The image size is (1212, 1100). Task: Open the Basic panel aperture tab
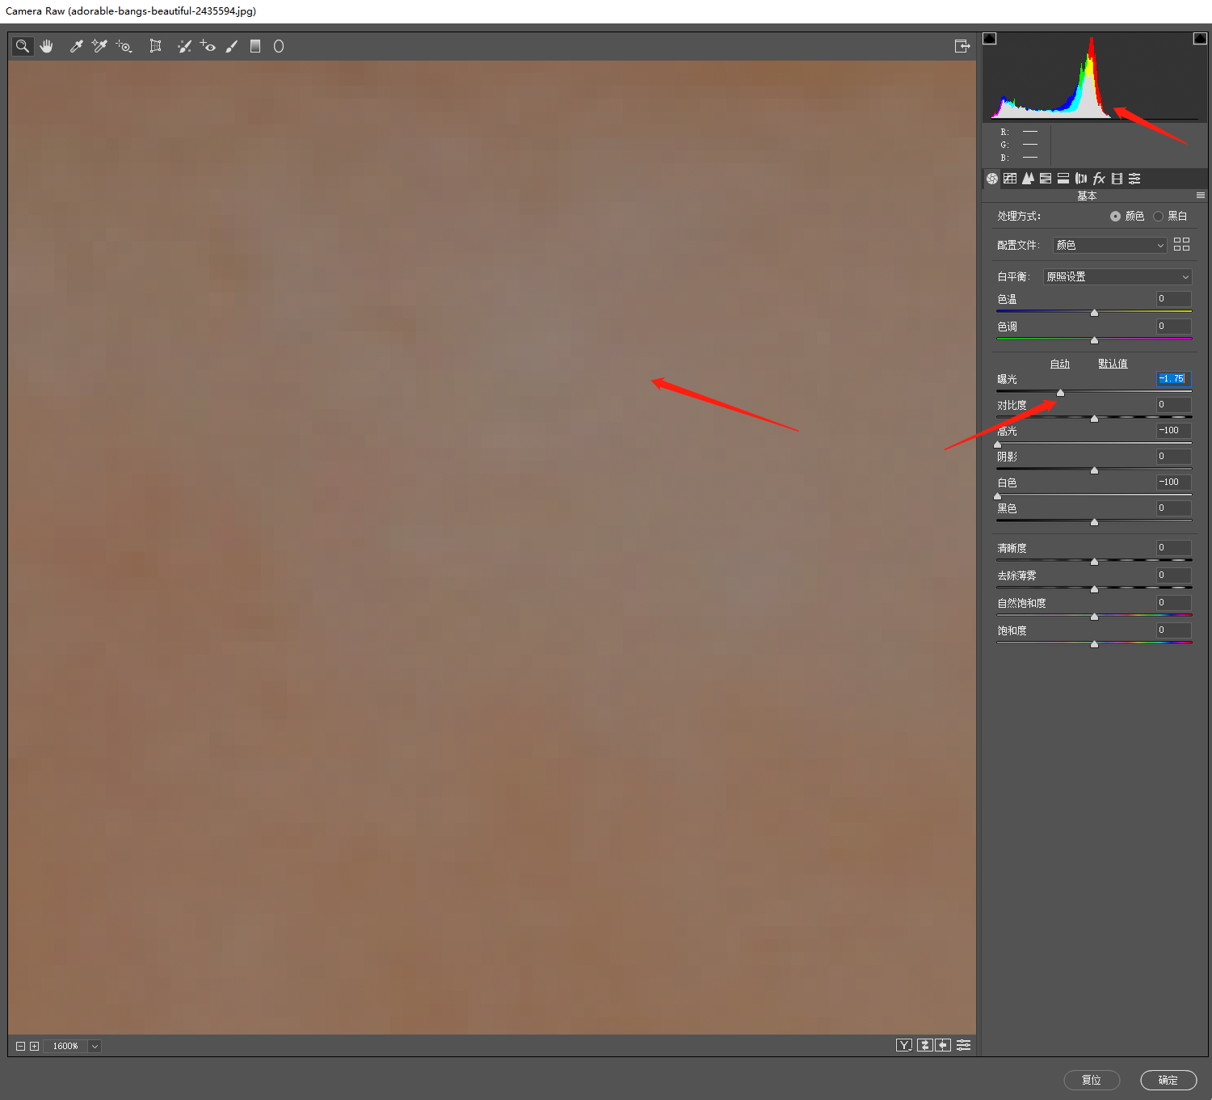pos(992,179)
